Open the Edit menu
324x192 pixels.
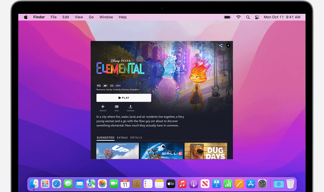tap(66, 17)
